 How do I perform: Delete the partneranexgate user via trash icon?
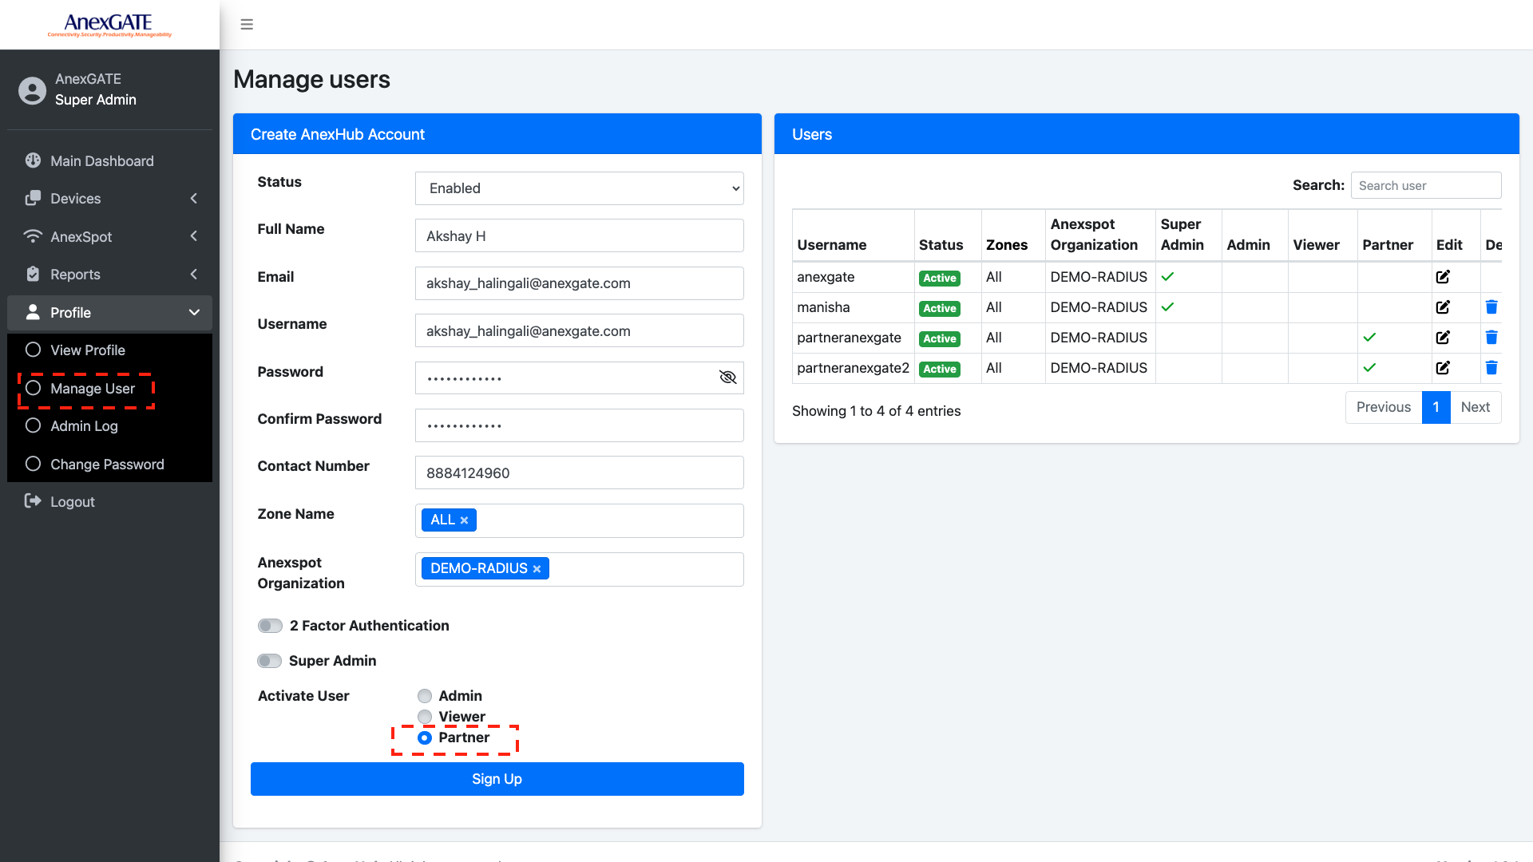coord(1491,338)
